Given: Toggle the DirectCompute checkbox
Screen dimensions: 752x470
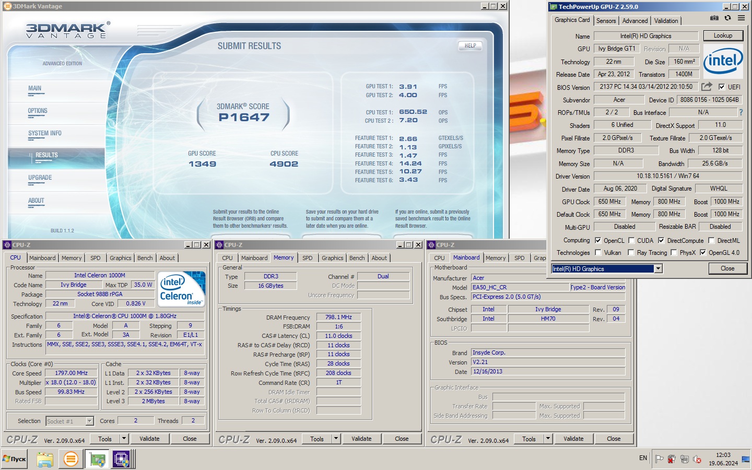Looking at the screenshot, I should [x=661, y=241].
